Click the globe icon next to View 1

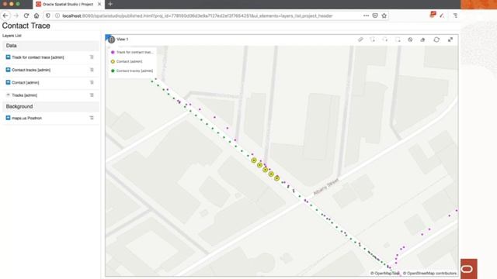(111, 40)
